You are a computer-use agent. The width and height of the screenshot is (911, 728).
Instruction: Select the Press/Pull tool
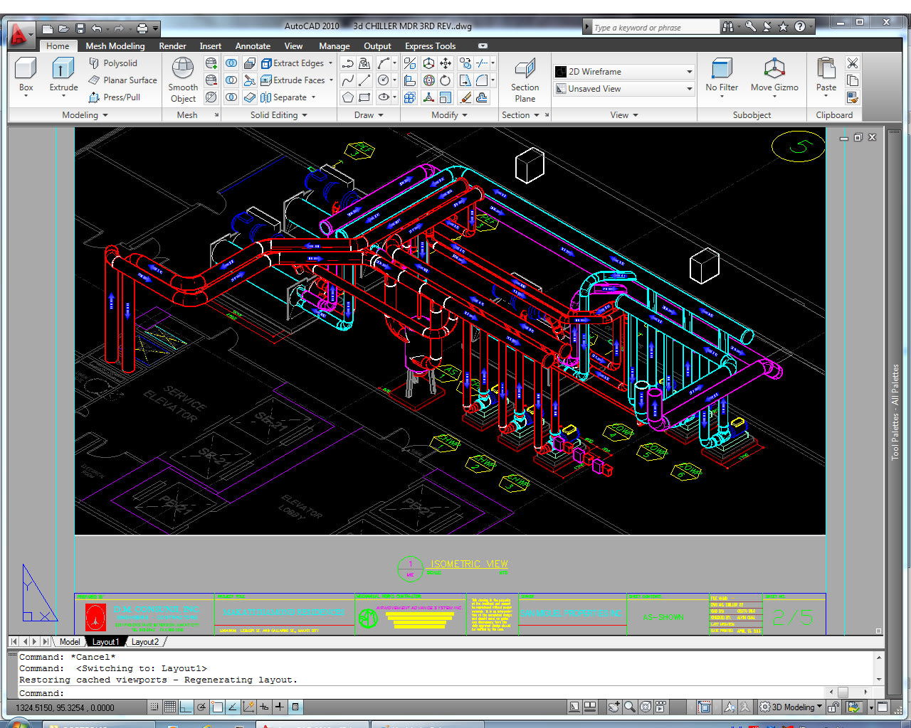pos(114,97)
